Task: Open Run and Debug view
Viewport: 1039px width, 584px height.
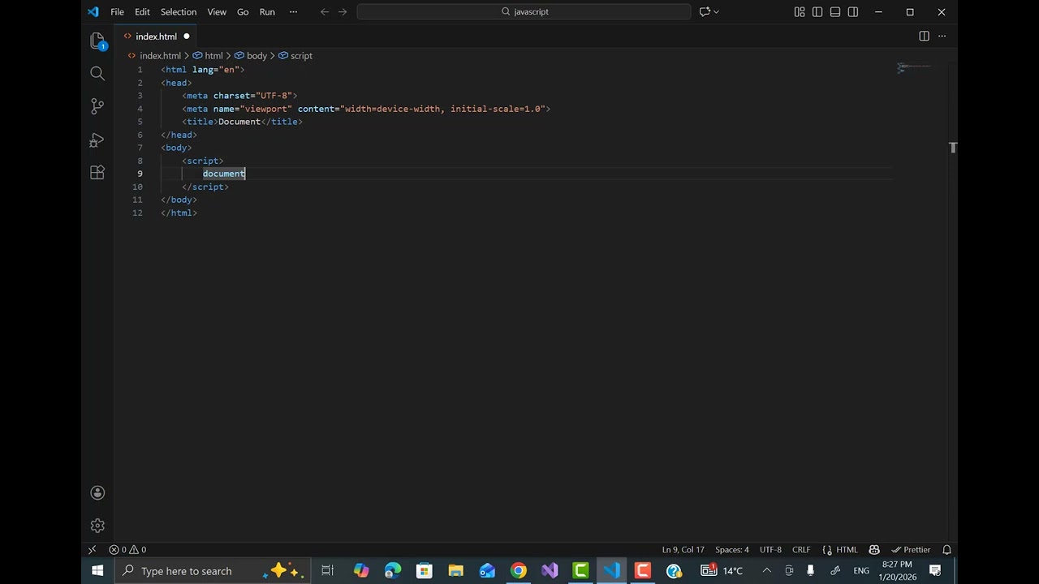Action: pos(97,140)
